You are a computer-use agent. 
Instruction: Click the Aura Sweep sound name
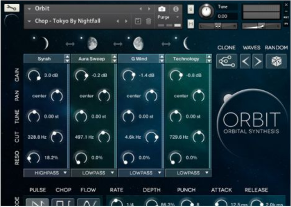[91, 59]
